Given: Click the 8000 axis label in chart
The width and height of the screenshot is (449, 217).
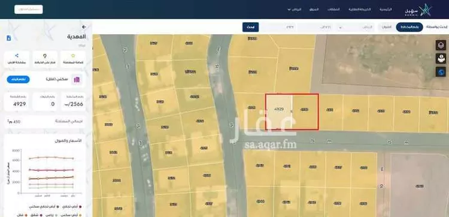Looking at the screenshot, I should click(x=16, y=150).
